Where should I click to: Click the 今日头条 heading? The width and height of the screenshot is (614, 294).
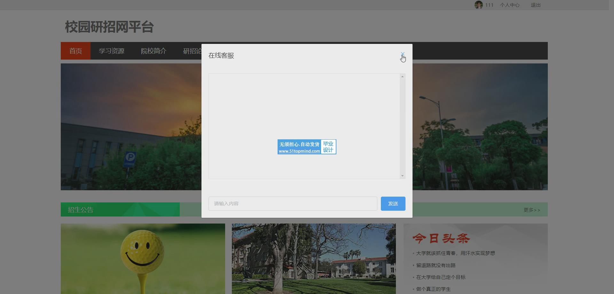[441, 238]
